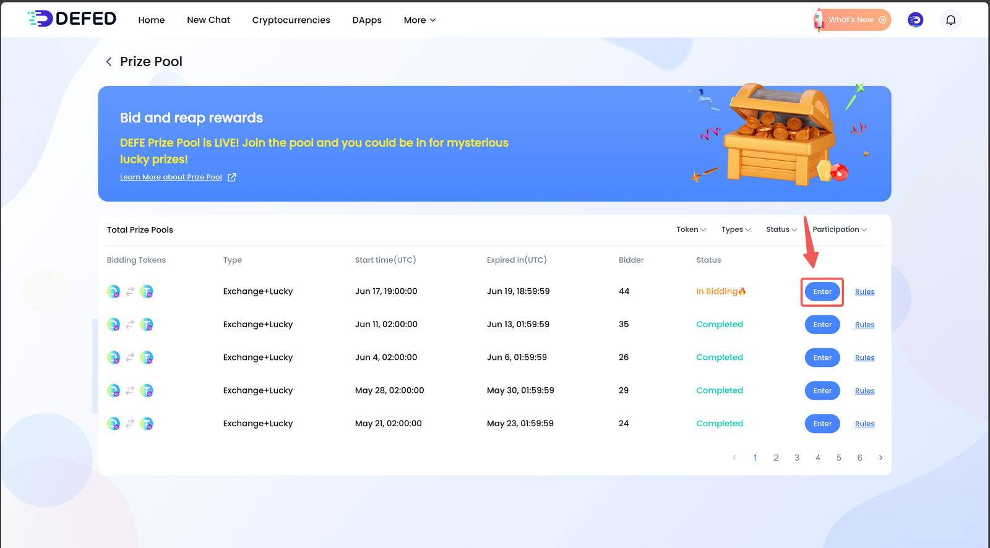Jump to page 6 of prize pools
This screenshot has width=990, height=548.
[x=859, y=458]
